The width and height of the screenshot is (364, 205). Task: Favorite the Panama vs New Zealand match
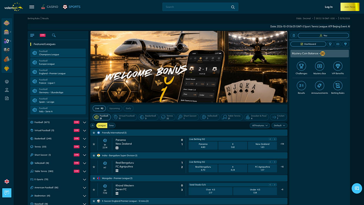point(94,144)
